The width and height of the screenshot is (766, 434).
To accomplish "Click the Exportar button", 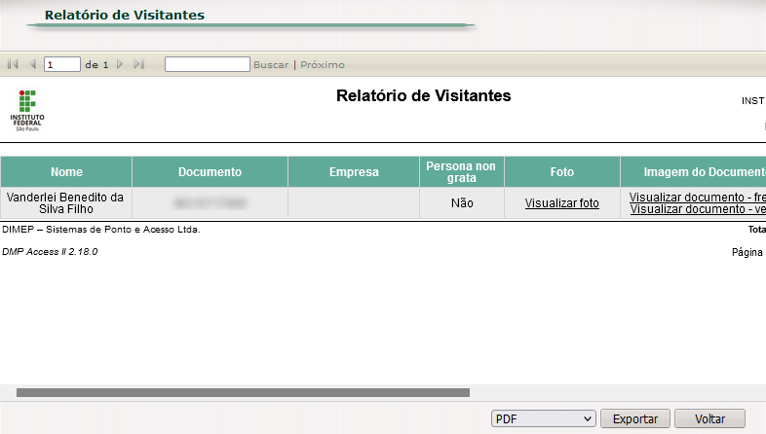I will (x=635, y=418).
